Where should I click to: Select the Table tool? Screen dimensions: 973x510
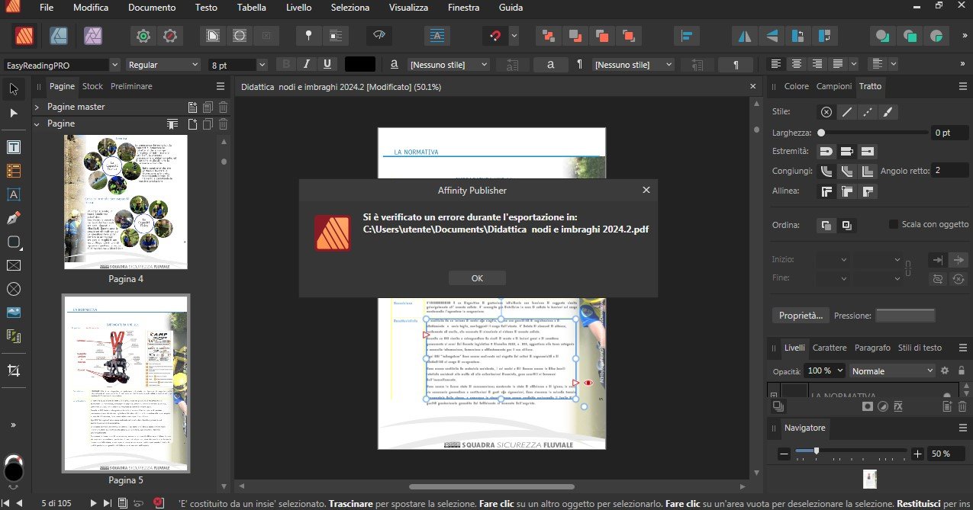(x=13, y=171)
